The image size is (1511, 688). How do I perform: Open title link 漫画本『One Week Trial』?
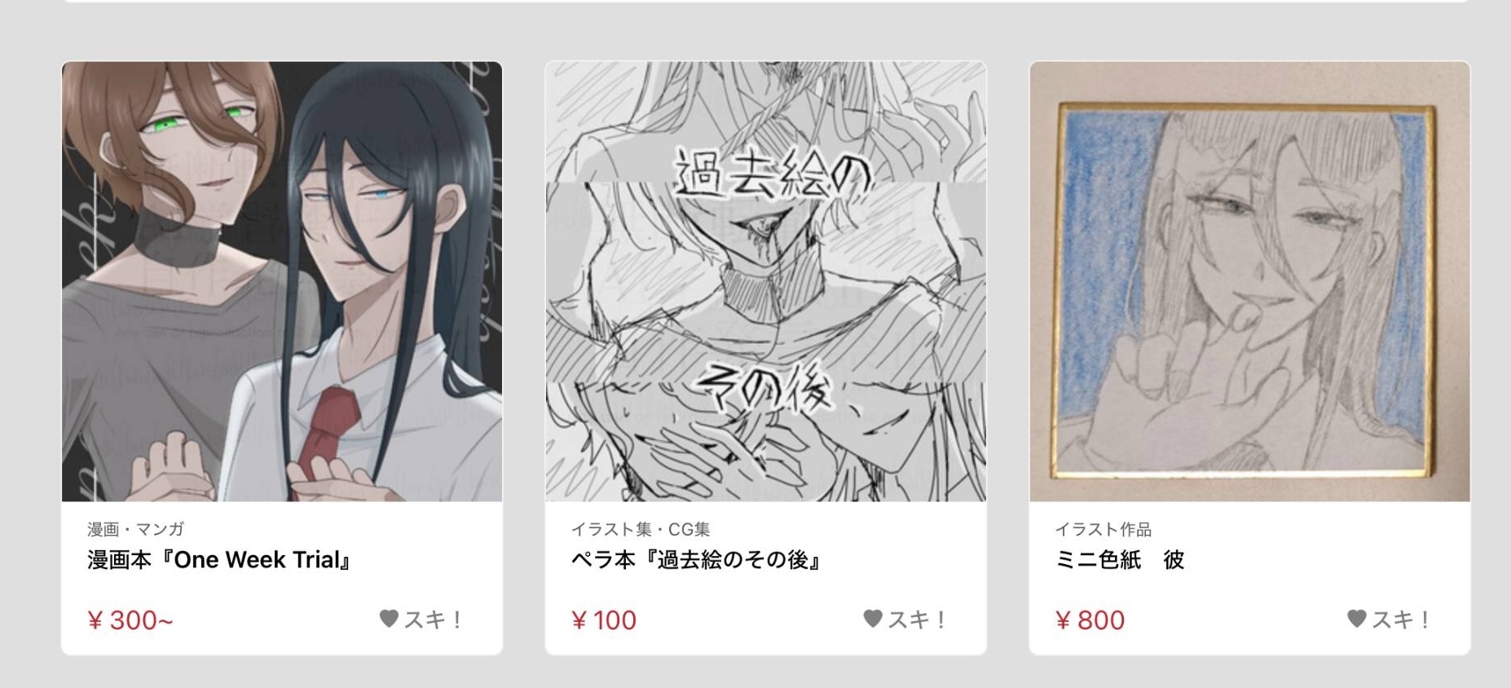pos(219,560)
